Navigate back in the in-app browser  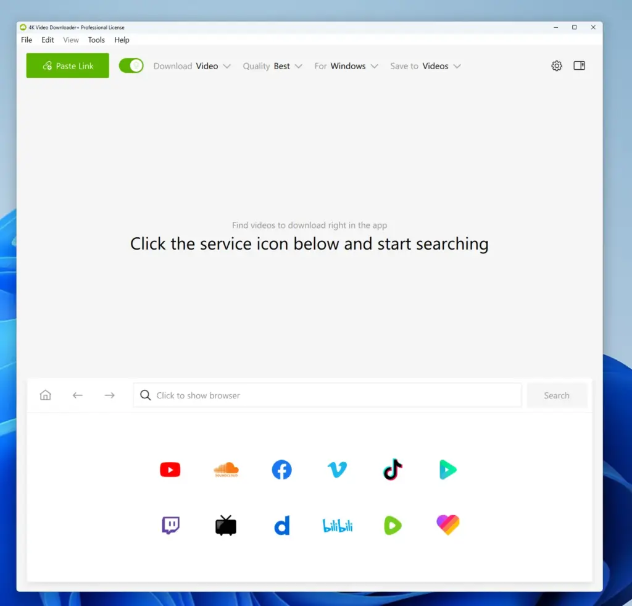tap(77, 395)
